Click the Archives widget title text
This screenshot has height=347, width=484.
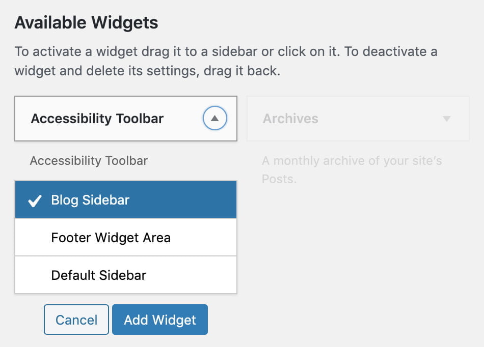(x=290, y=119)
